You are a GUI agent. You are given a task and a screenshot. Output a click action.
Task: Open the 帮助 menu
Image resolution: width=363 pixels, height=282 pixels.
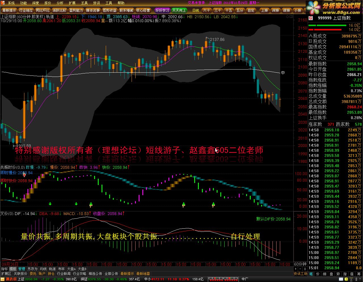[121, 3]
